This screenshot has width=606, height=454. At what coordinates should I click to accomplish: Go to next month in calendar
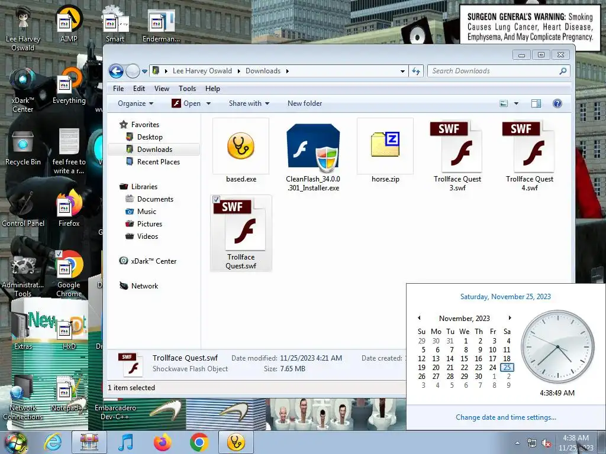tap(510, 317)
